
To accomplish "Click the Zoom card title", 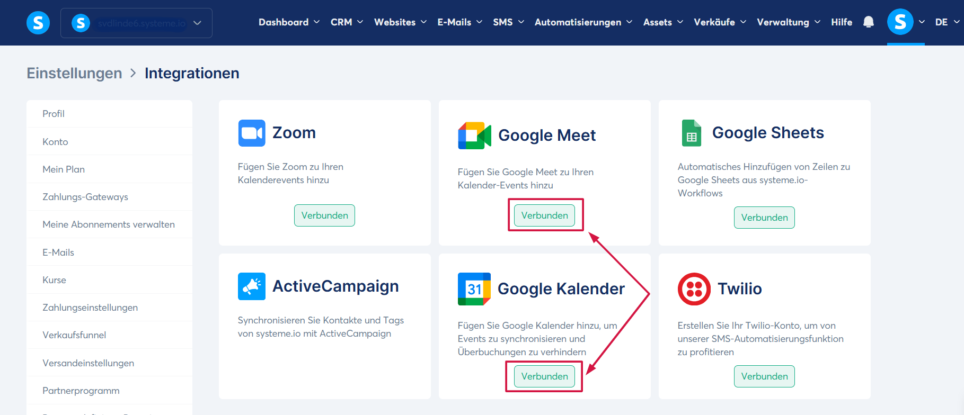I will (x=294, y=133).
